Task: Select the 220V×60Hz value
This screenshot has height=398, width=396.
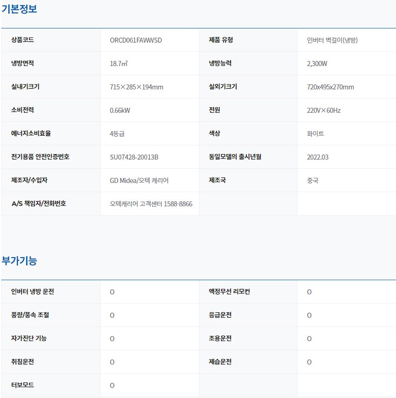Action: coord(324,111)
